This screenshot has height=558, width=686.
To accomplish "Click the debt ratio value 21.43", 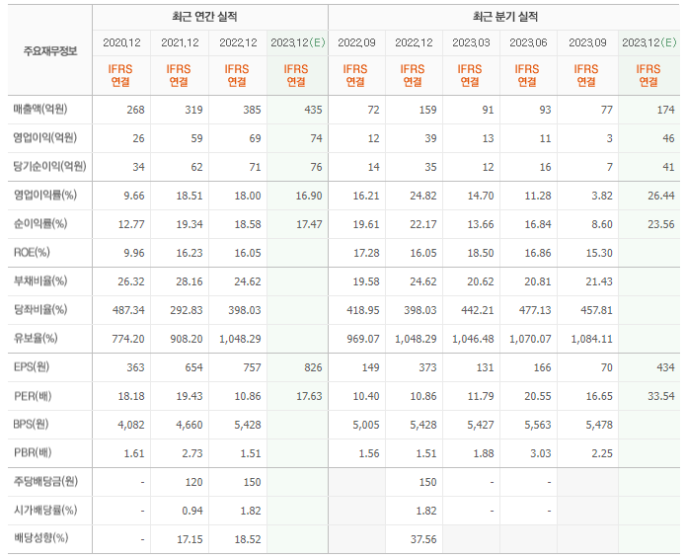I will pyautogui.click(x=599, y=281).
